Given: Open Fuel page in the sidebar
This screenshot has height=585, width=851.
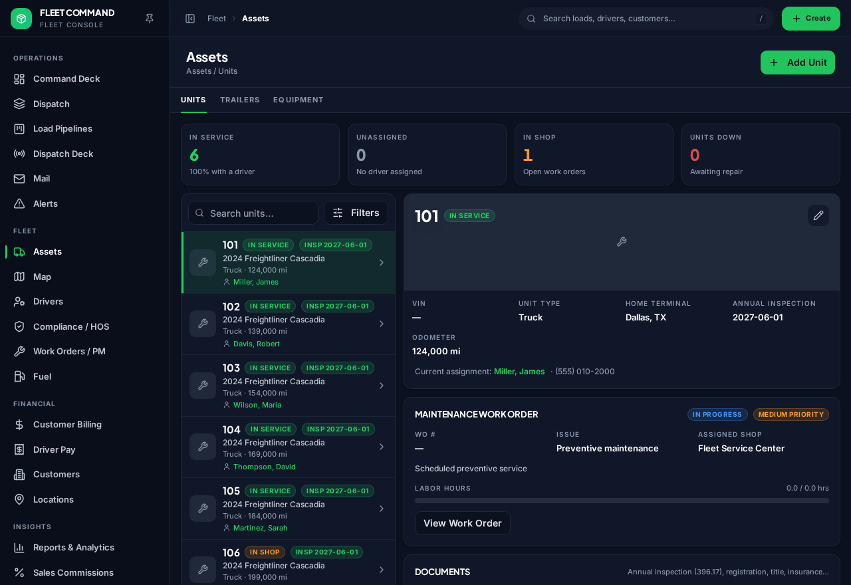Looking at the screenshot, I should (x=85, y=376).
